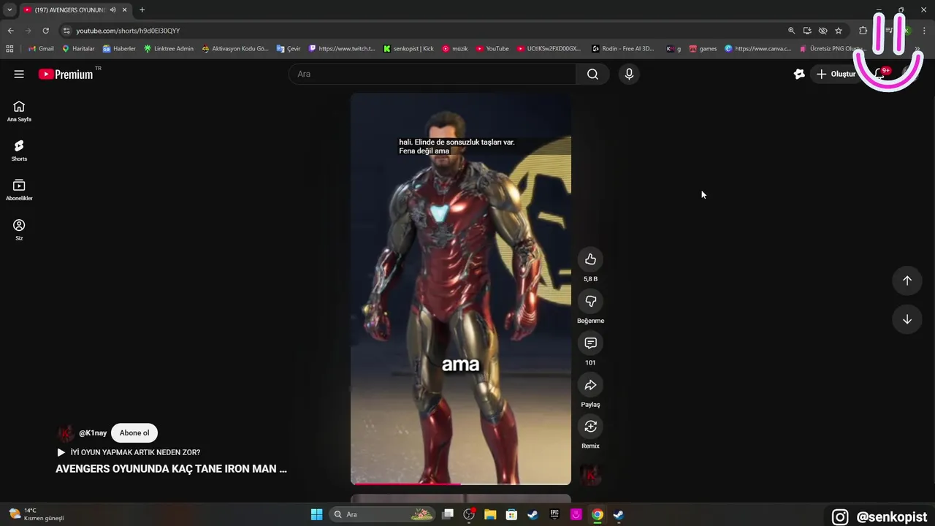Open the notifications bell
Viewport: 935px width, 526px height.
[x=879, y=74]
